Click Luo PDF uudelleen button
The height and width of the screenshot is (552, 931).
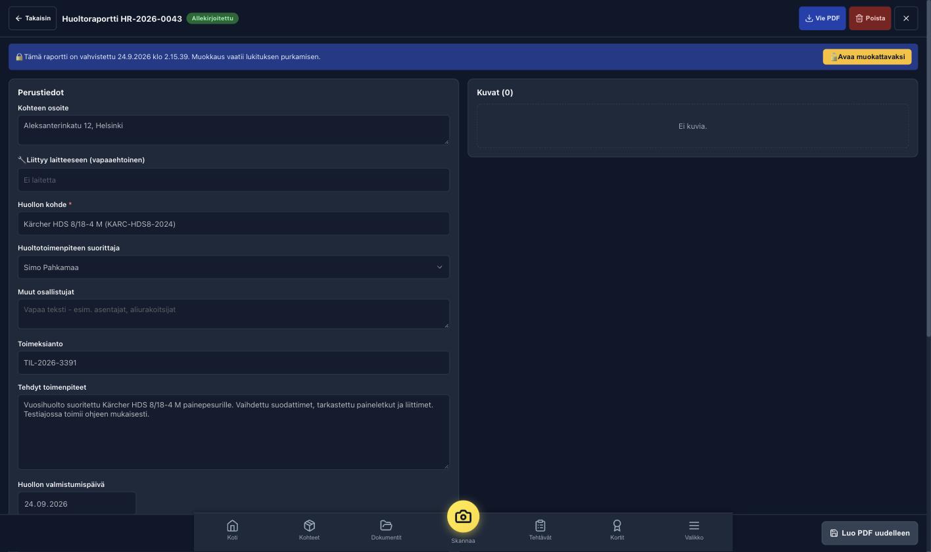tap(869, 533)
